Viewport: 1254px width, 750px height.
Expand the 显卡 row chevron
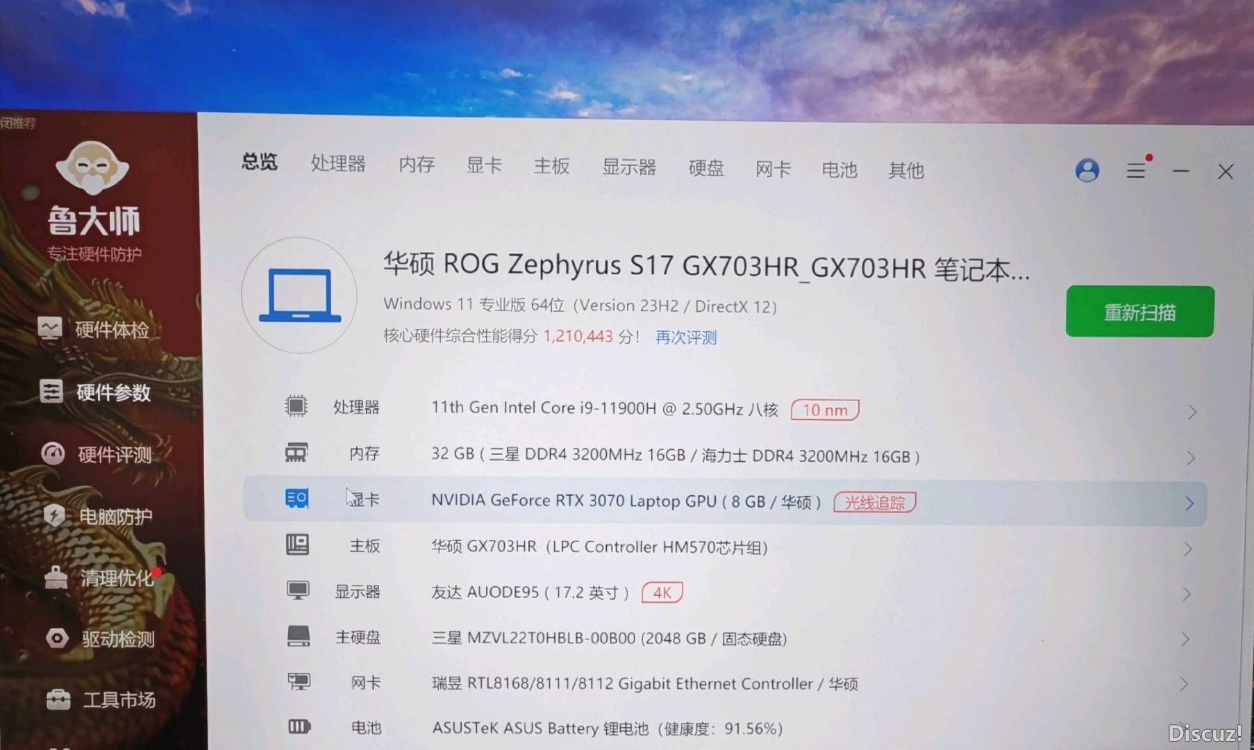(1189, 503)
